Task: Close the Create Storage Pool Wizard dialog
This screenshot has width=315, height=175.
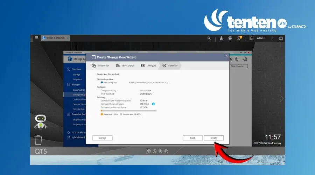Action: (227, 56)
